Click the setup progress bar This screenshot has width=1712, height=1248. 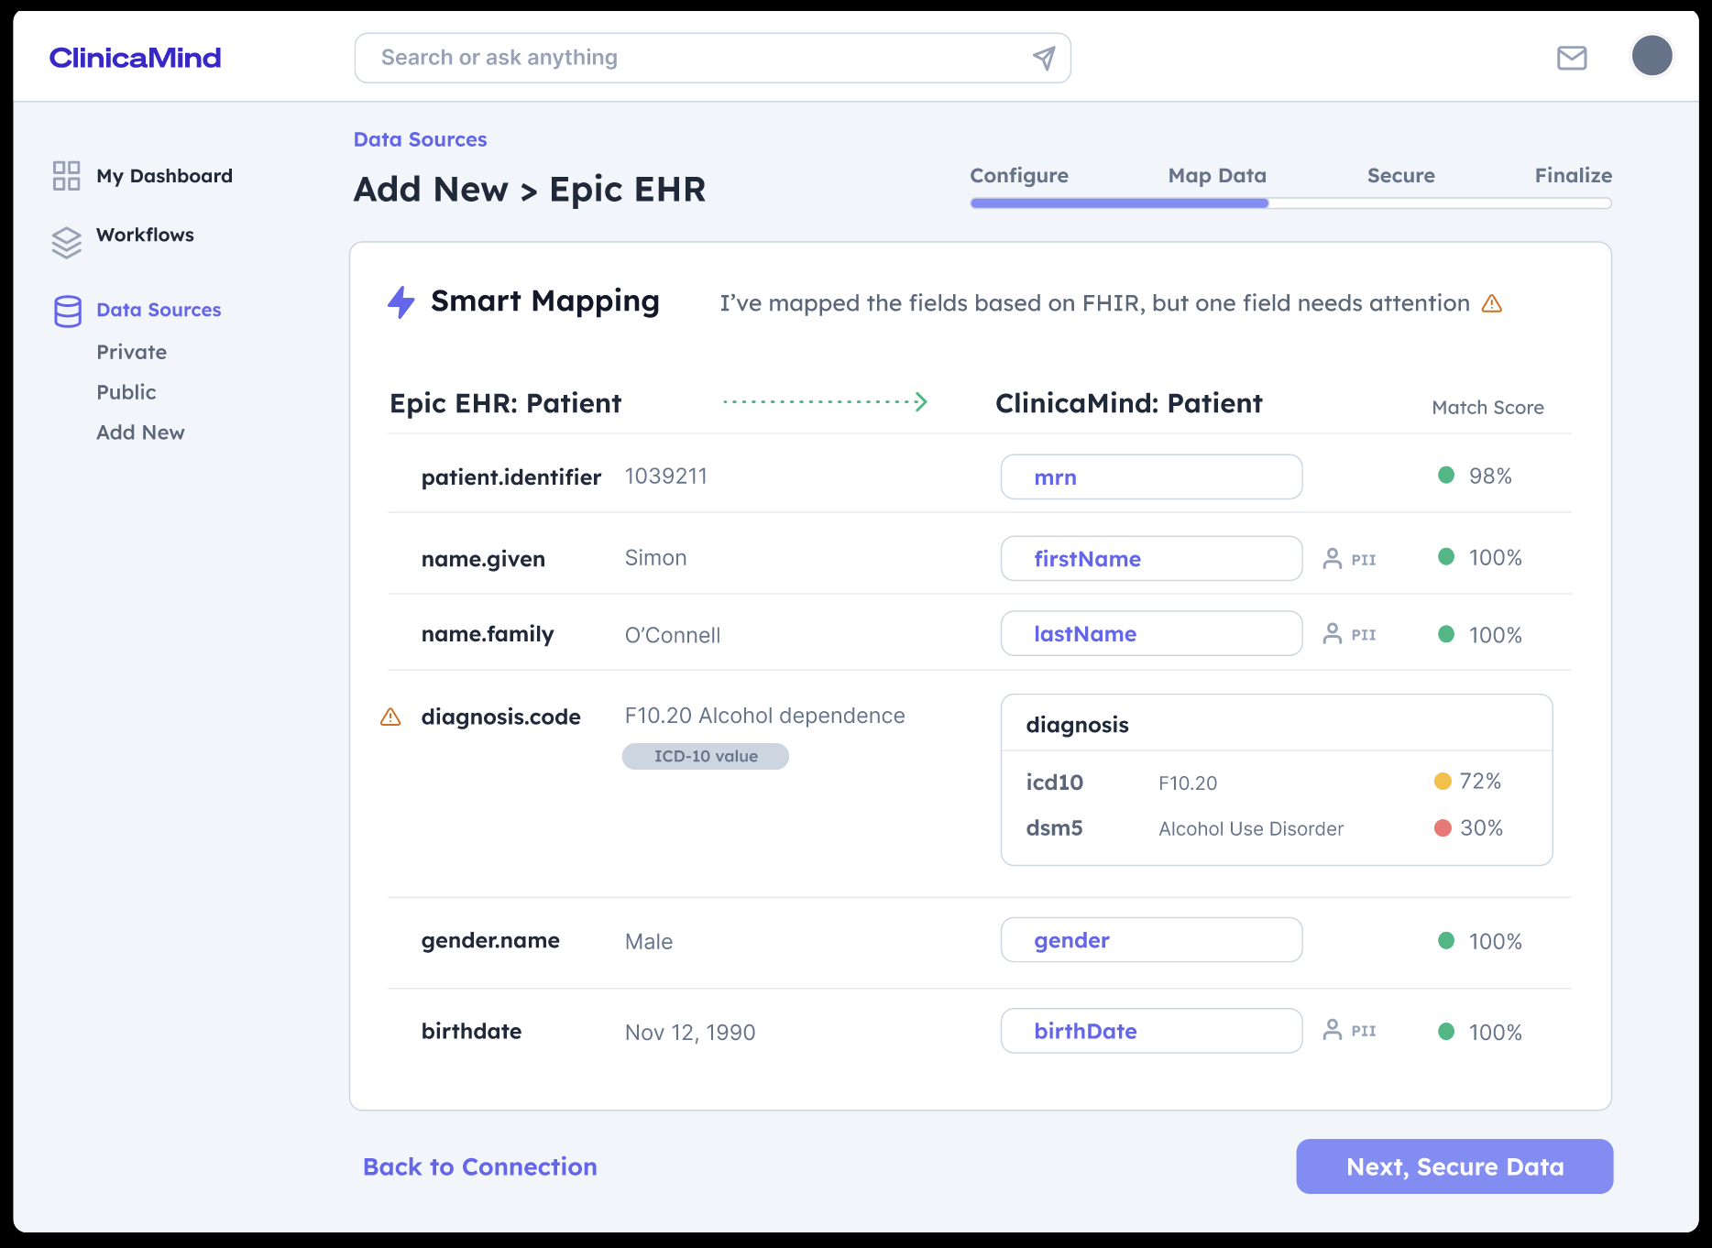[x=1290, y=203]
